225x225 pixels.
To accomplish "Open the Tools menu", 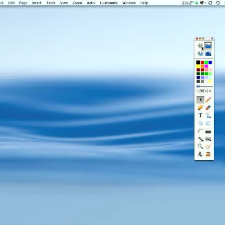I will coord(51,3).
